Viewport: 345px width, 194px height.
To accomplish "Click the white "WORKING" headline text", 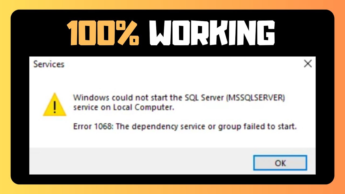I will 212,33.
